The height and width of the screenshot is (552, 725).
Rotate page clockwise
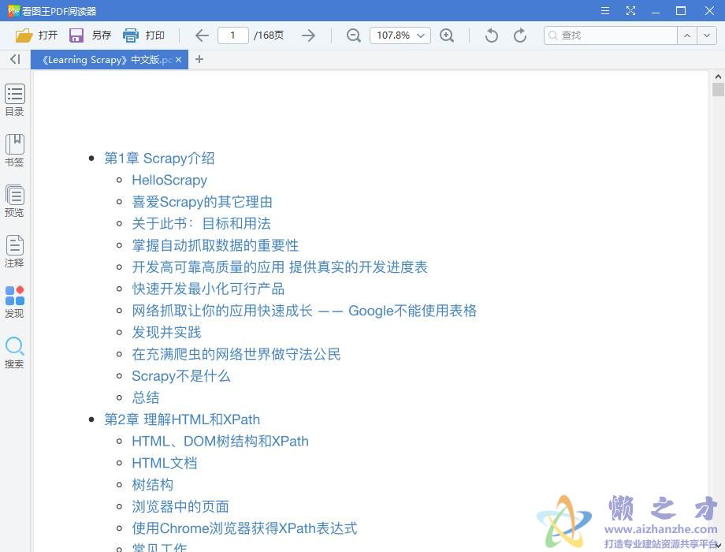[520, 35]
